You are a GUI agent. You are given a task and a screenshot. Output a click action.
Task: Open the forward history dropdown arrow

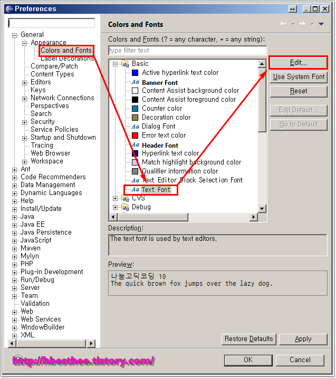pyautogui.click(x=312, y=24)
